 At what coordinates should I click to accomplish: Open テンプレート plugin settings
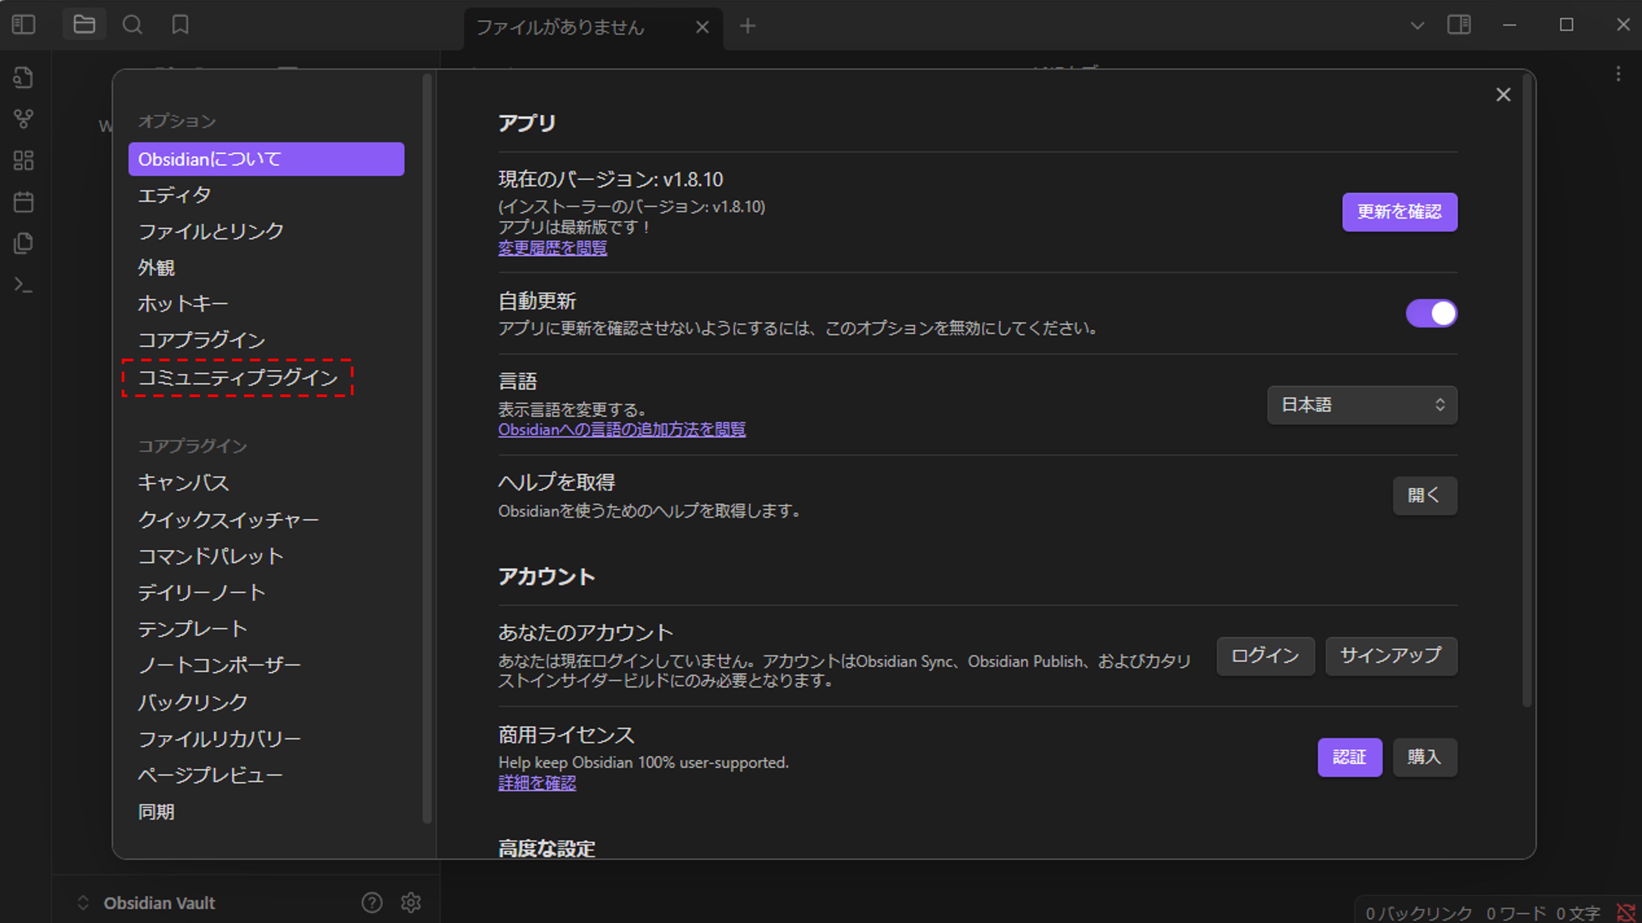(x=266, y=630)
